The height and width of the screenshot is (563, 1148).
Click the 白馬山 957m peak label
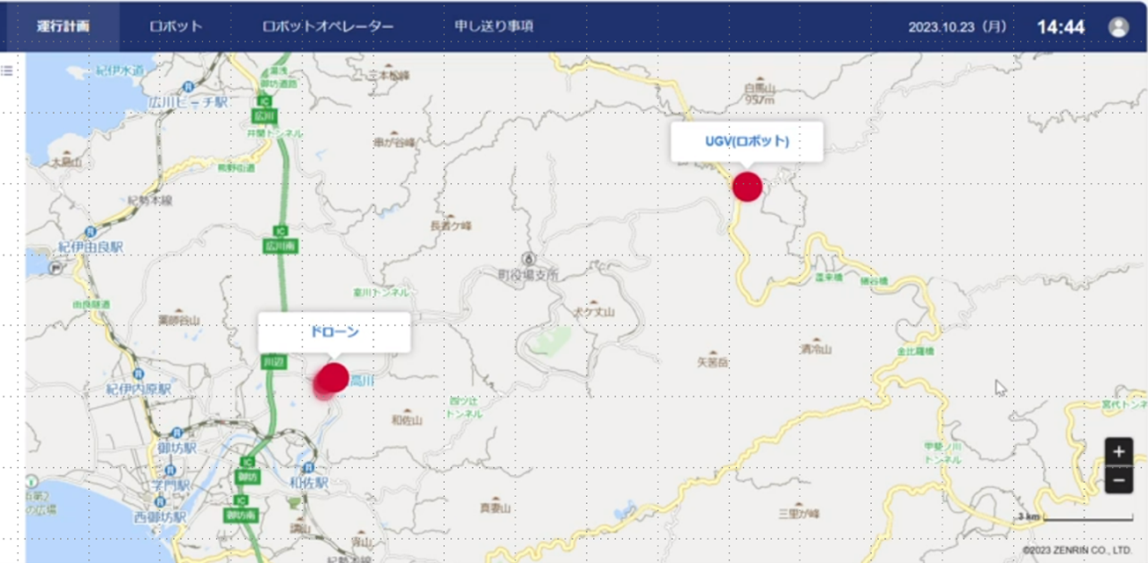[x=759, y=93]
